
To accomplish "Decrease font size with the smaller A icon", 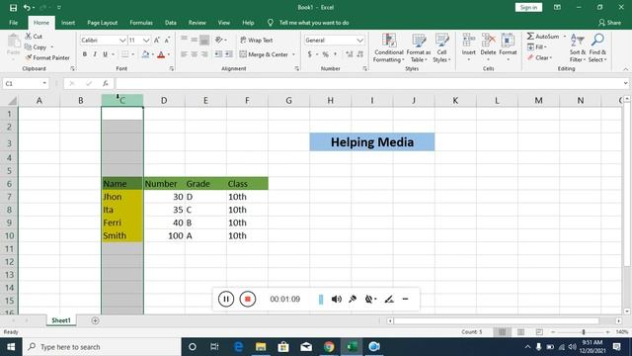I will pyautogui.click(x=167, y=40).
